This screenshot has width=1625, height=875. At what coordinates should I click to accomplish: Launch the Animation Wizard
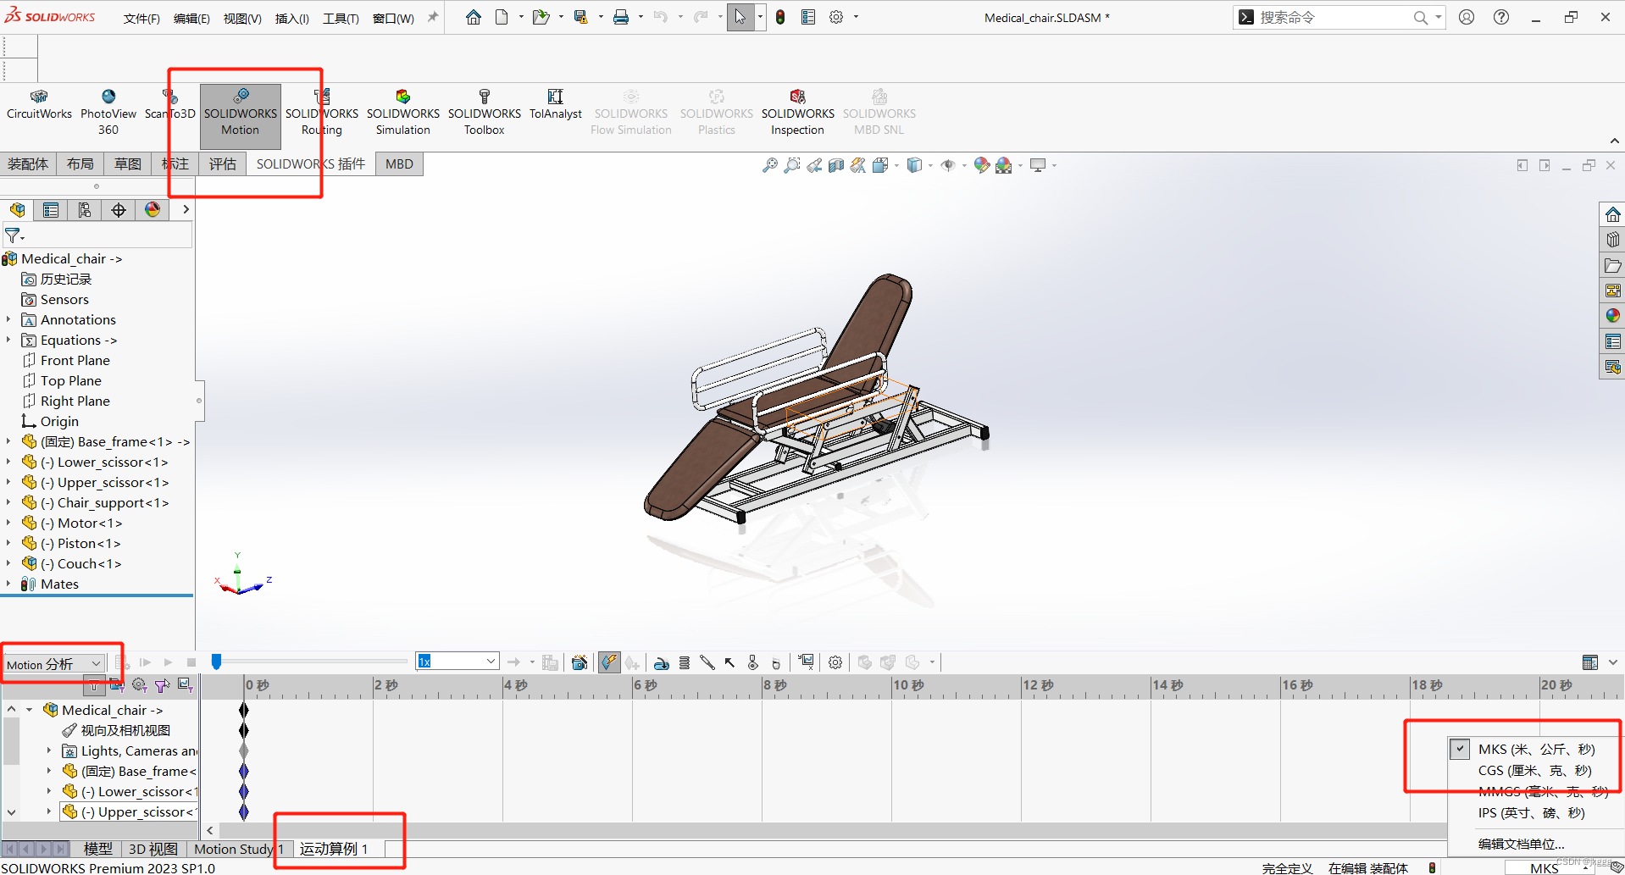[580, 662]
